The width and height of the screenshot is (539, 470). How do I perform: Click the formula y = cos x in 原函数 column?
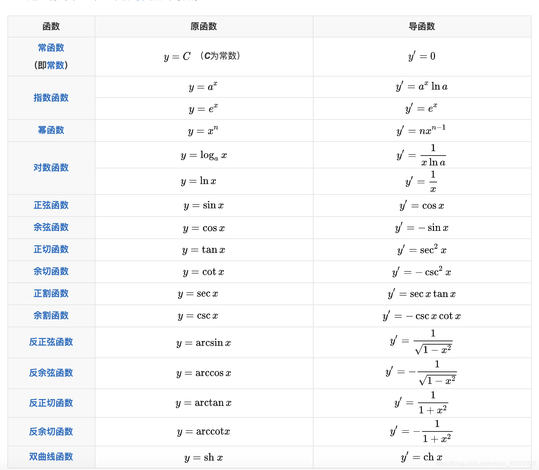204,228
